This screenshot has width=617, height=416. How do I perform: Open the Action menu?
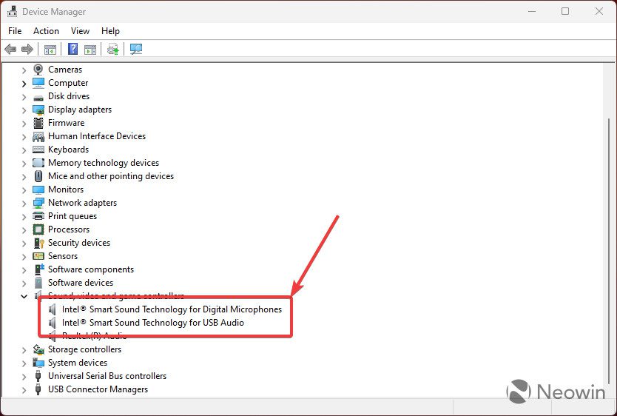[46, 31]
